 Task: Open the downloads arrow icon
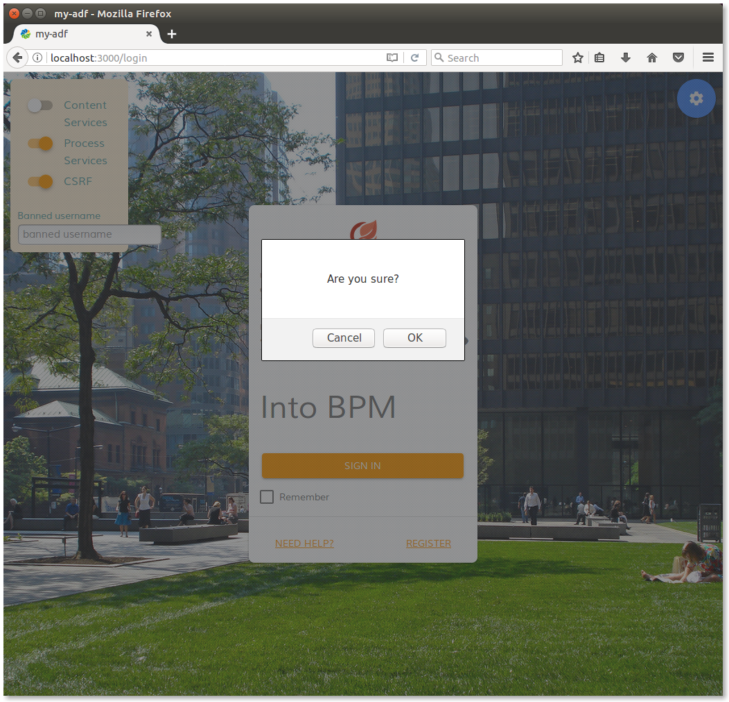click(625, 58)
